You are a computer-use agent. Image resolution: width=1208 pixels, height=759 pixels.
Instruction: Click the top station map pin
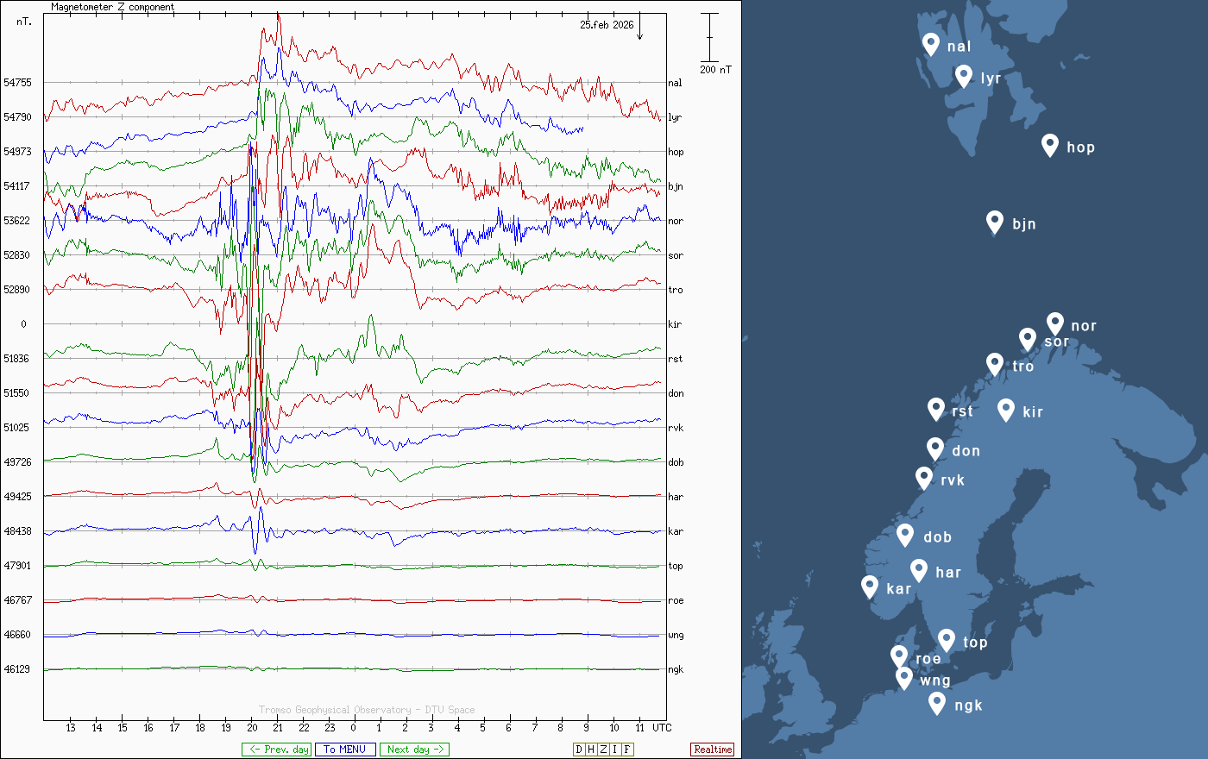pyautogui.click(x=947, y=640)
